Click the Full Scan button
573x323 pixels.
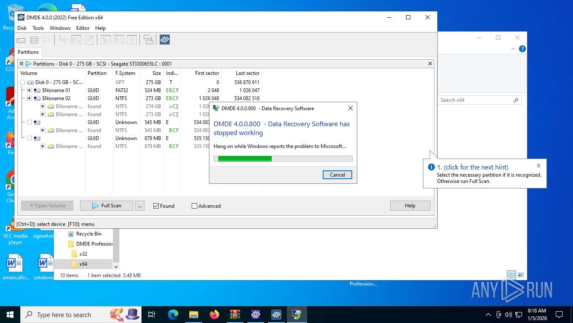[x=106, y=206]
